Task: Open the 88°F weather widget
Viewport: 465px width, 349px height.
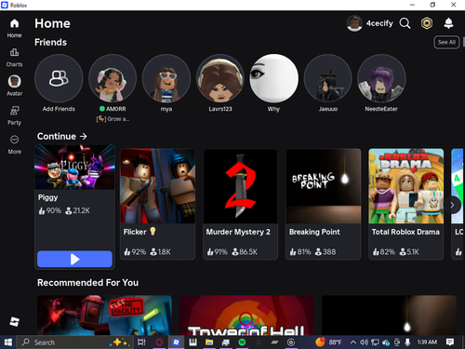Action: (328, 342)
